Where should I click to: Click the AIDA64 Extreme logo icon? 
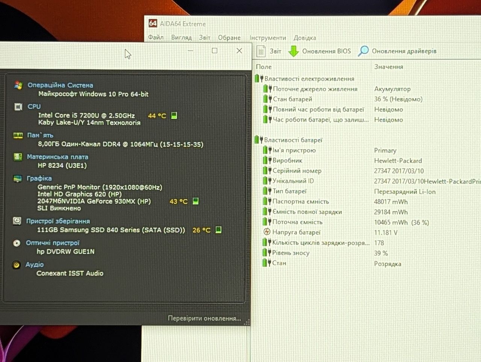coord(153,23)
